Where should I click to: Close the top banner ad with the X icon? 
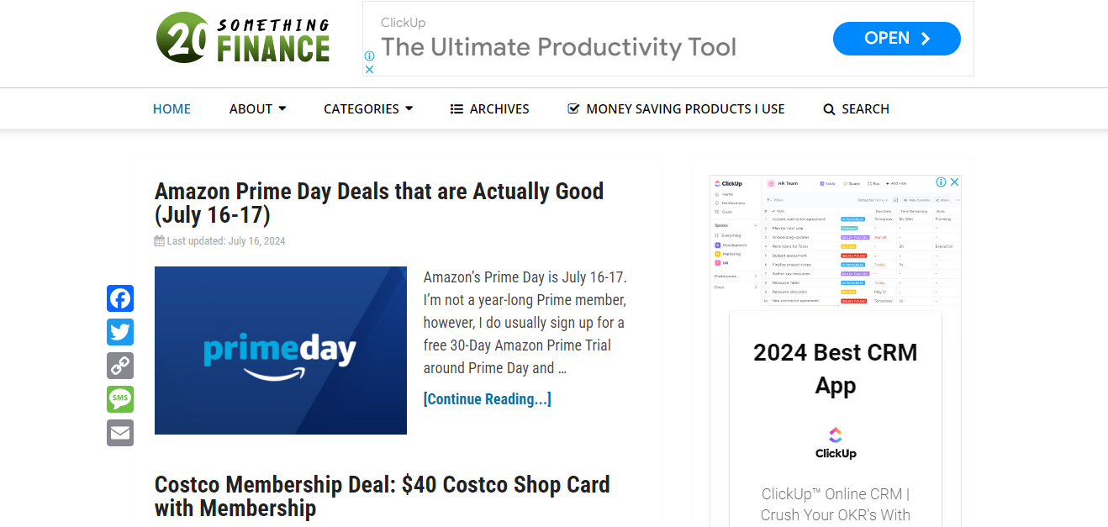coord(369,69)
